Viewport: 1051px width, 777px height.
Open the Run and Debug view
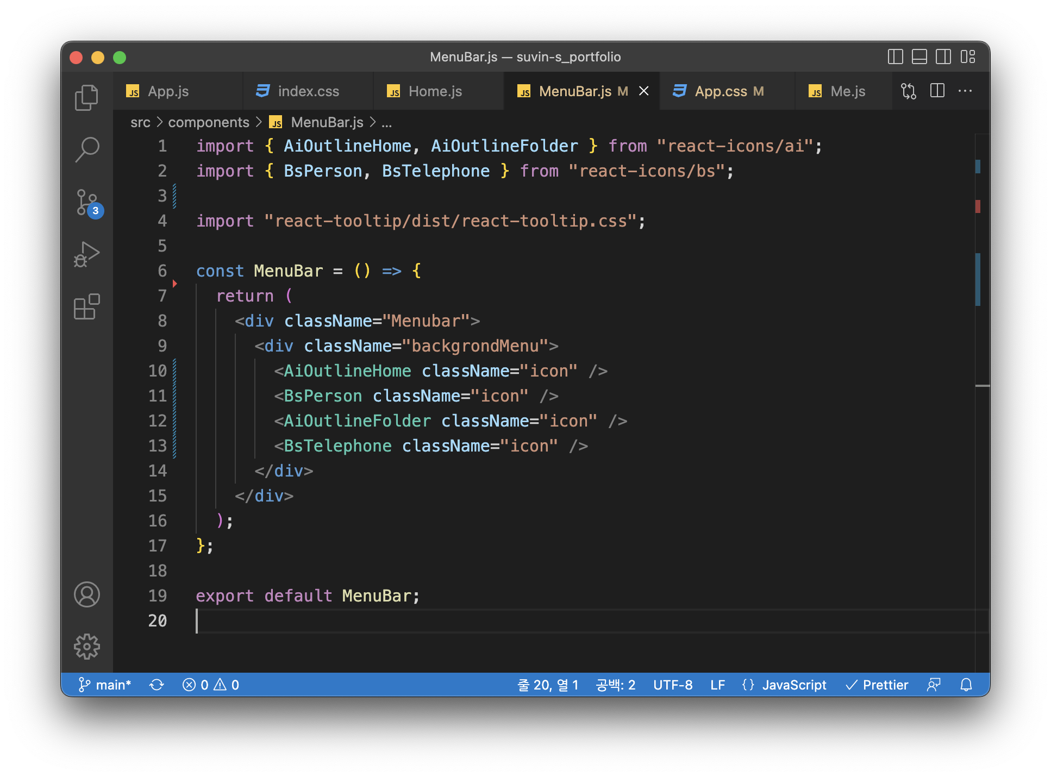point(86,254)
